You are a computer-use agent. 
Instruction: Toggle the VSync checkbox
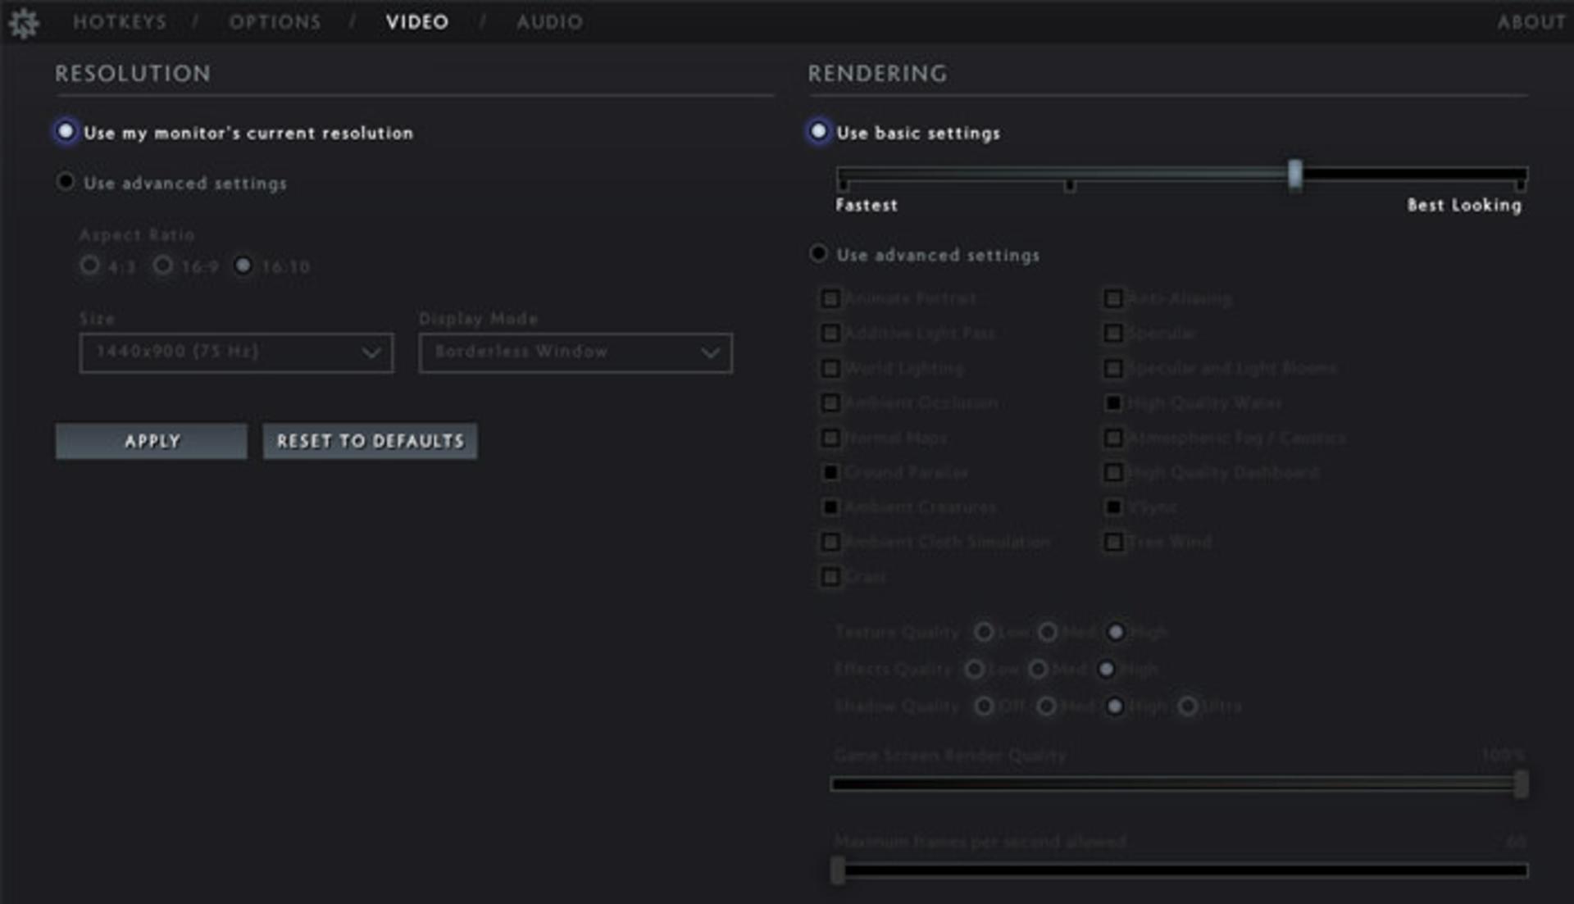click(x=1113, y=507)
